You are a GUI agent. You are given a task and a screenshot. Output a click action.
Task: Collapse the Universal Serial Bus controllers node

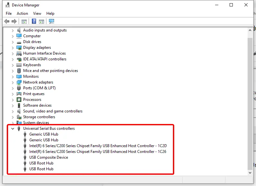[13, 129]
